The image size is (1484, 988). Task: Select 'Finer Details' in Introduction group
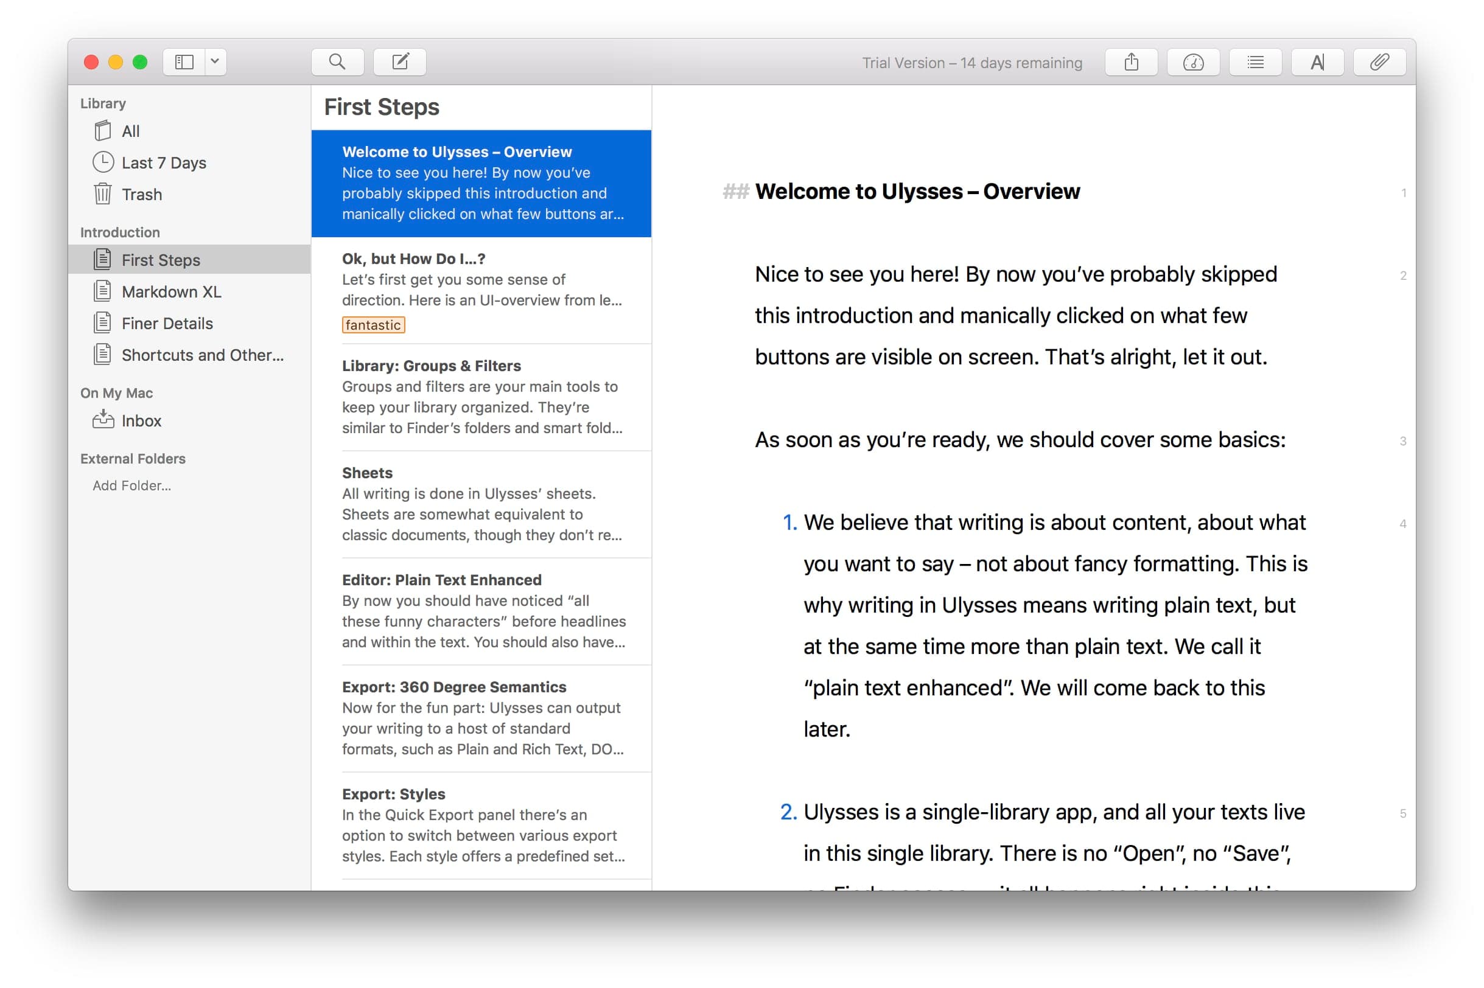click(169, 323)
